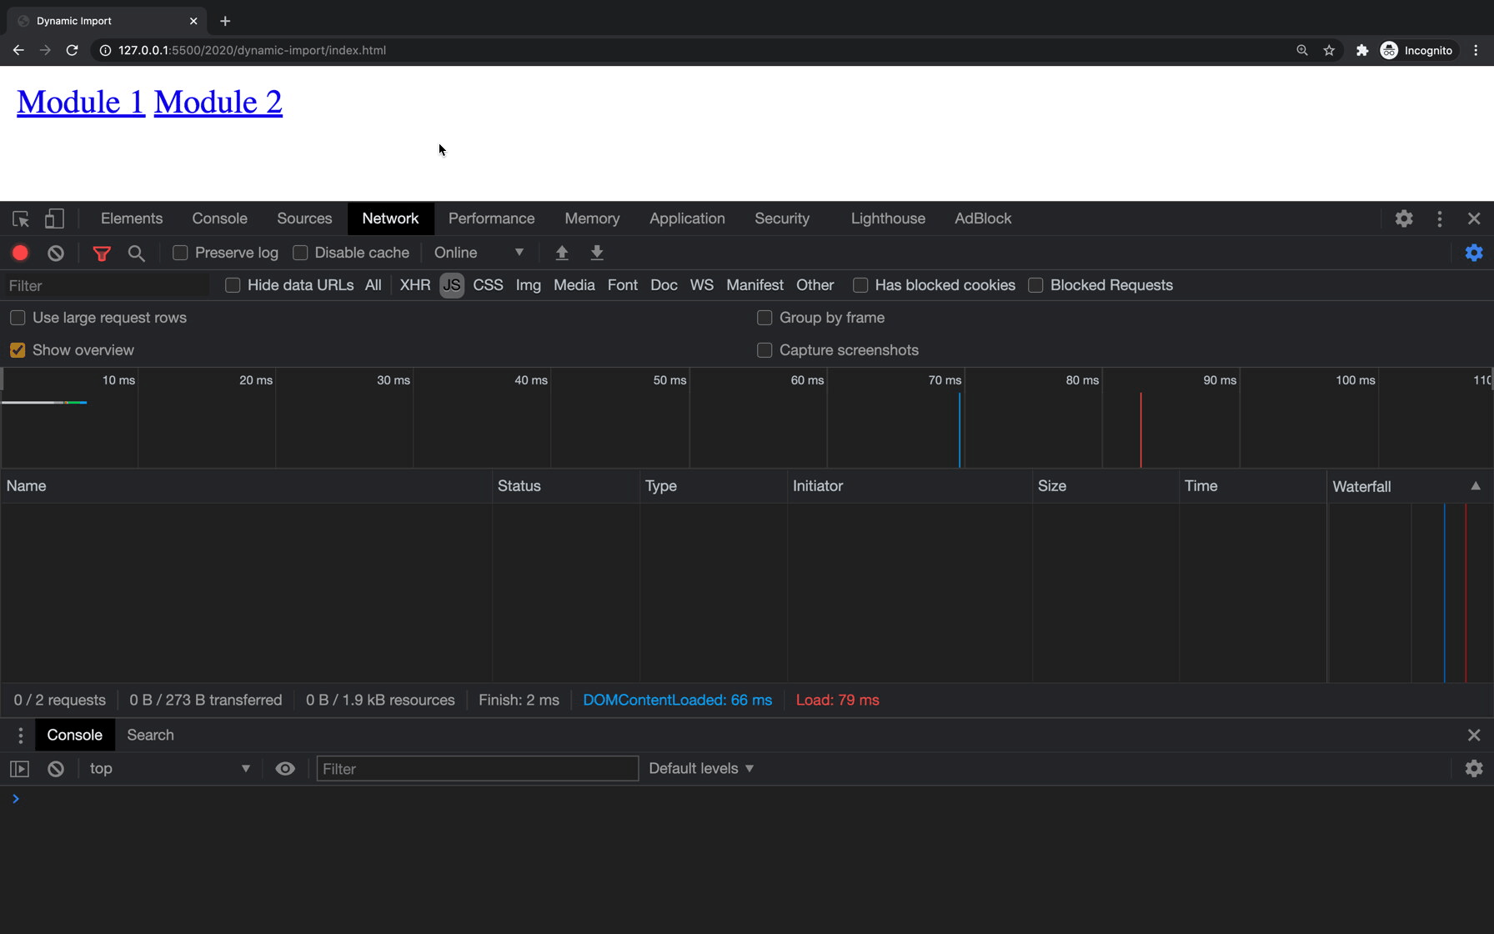Click the Module 2 link
Screen dimensions: 1494x934
tap(218, 102)
